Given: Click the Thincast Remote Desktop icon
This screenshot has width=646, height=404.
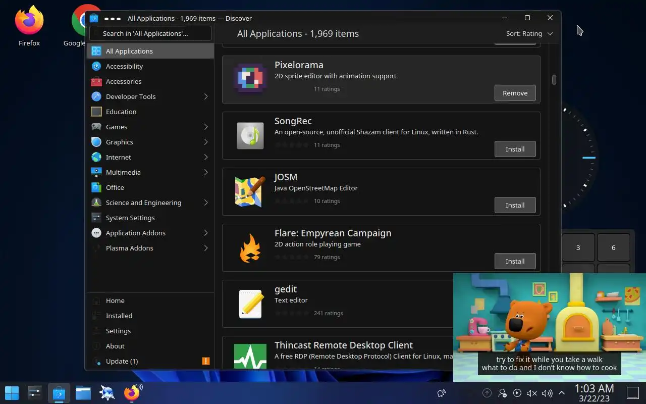Looking at the screenshot, I should 250,356.
